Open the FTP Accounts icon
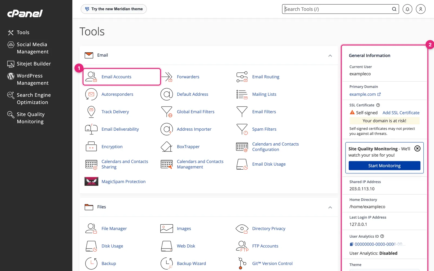 point(242,246)
